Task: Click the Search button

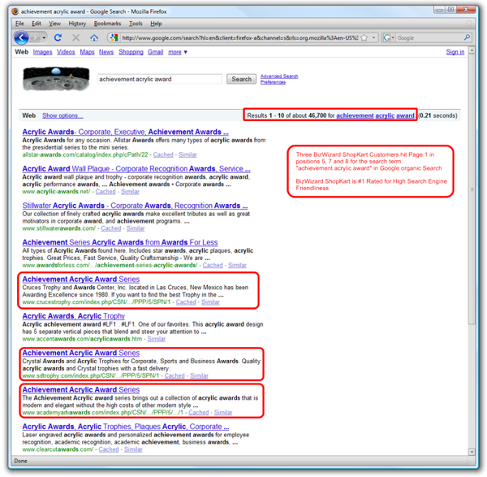Action: (241, 80)
